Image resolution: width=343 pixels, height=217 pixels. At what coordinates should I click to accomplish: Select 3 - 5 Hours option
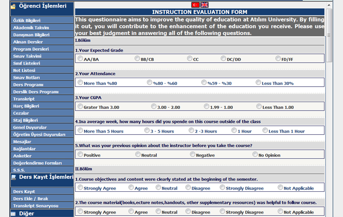tap(147, 130)
